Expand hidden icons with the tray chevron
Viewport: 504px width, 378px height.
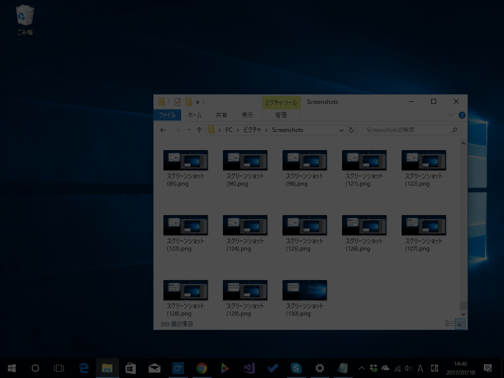362,368
